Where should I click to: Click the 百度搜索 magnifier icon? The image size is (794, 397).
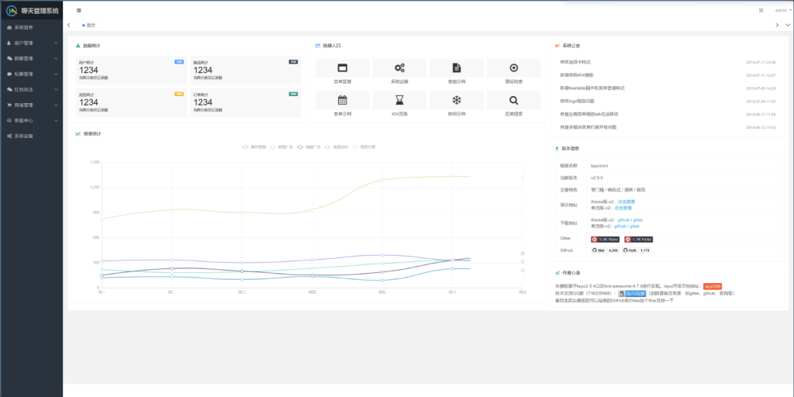[513, 100]
